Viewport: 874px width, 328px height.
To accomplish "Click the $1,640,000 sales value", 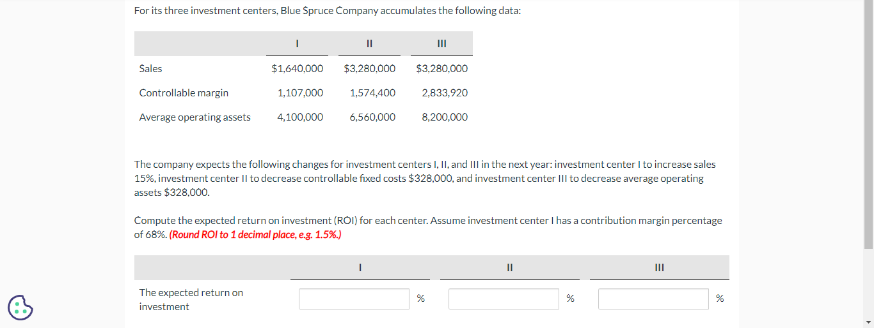I will point(297,68).
